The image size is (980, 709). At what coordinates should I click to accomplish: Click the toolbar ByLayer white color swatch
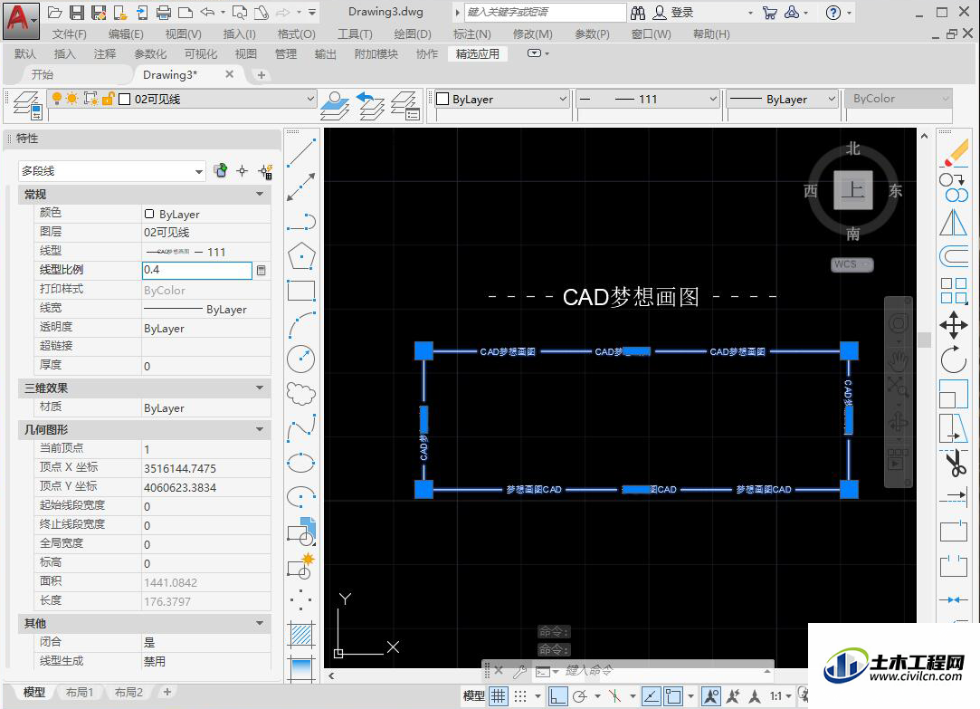click(x=442, y=99)
